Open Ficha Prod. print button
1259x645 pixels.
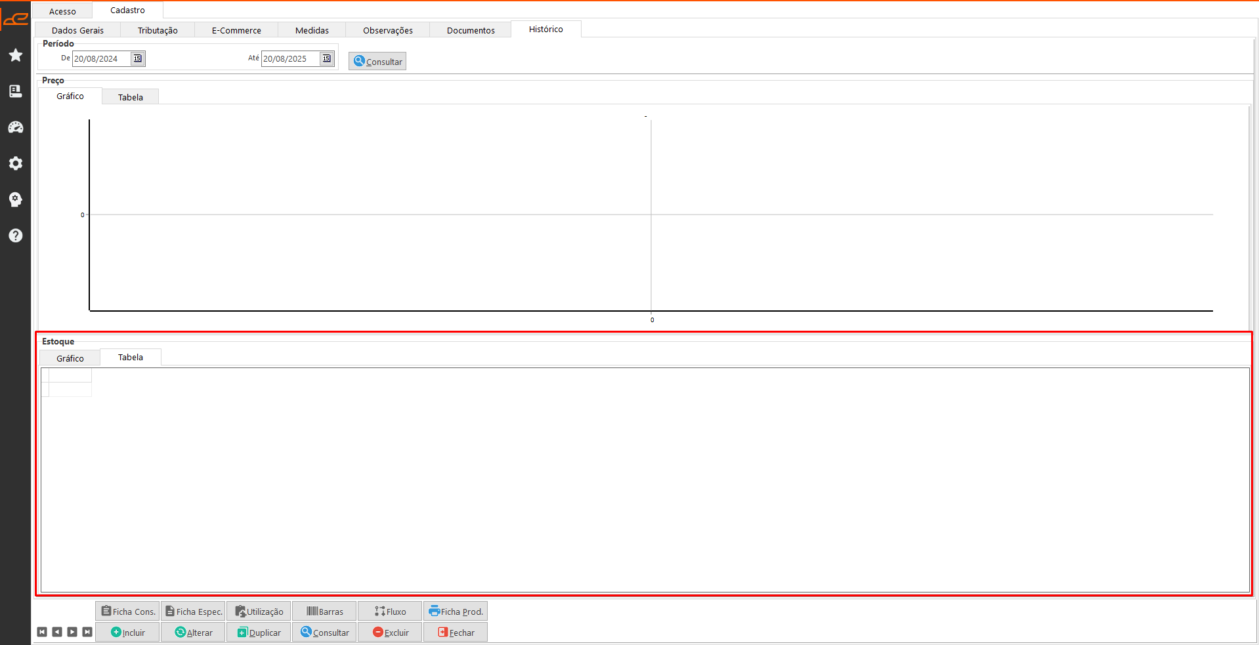click(x=456, y=612)
